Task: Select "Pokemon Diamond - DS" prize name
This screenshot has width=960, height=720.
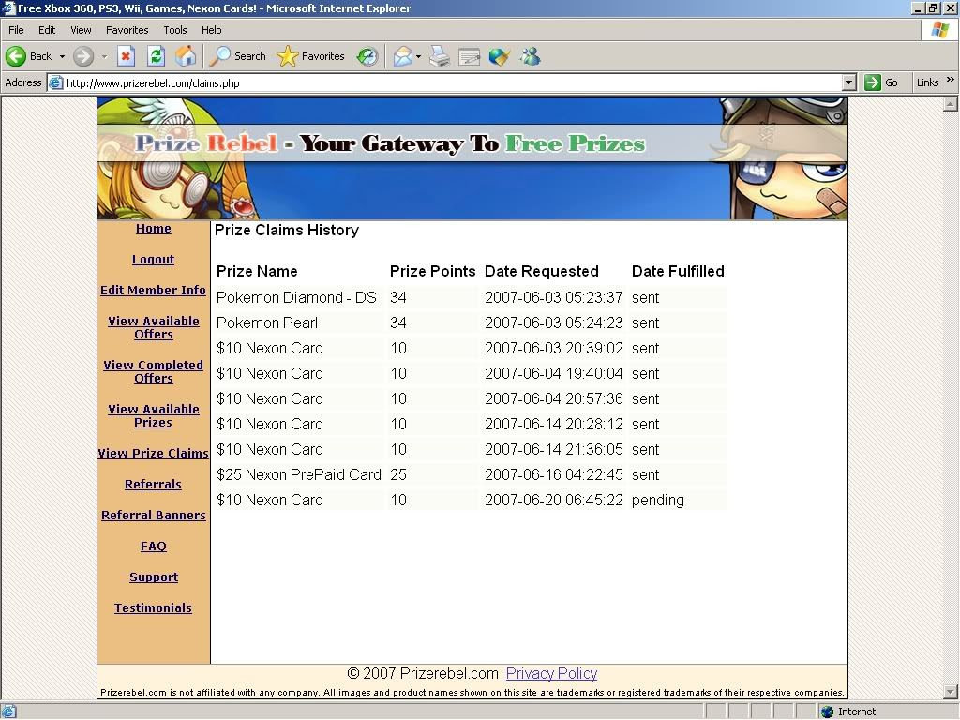Action: (296, 297)
